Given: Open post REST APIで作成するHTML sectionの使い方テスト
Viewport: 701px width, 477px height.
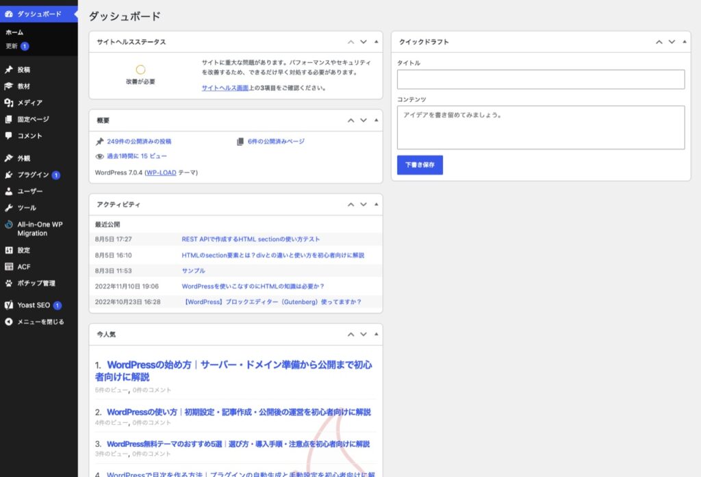Looking at the screenshot, I should pos(251,239).
